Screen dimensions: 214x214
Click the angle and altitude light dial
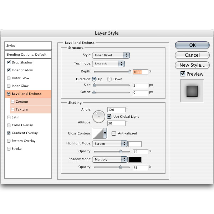99,117
